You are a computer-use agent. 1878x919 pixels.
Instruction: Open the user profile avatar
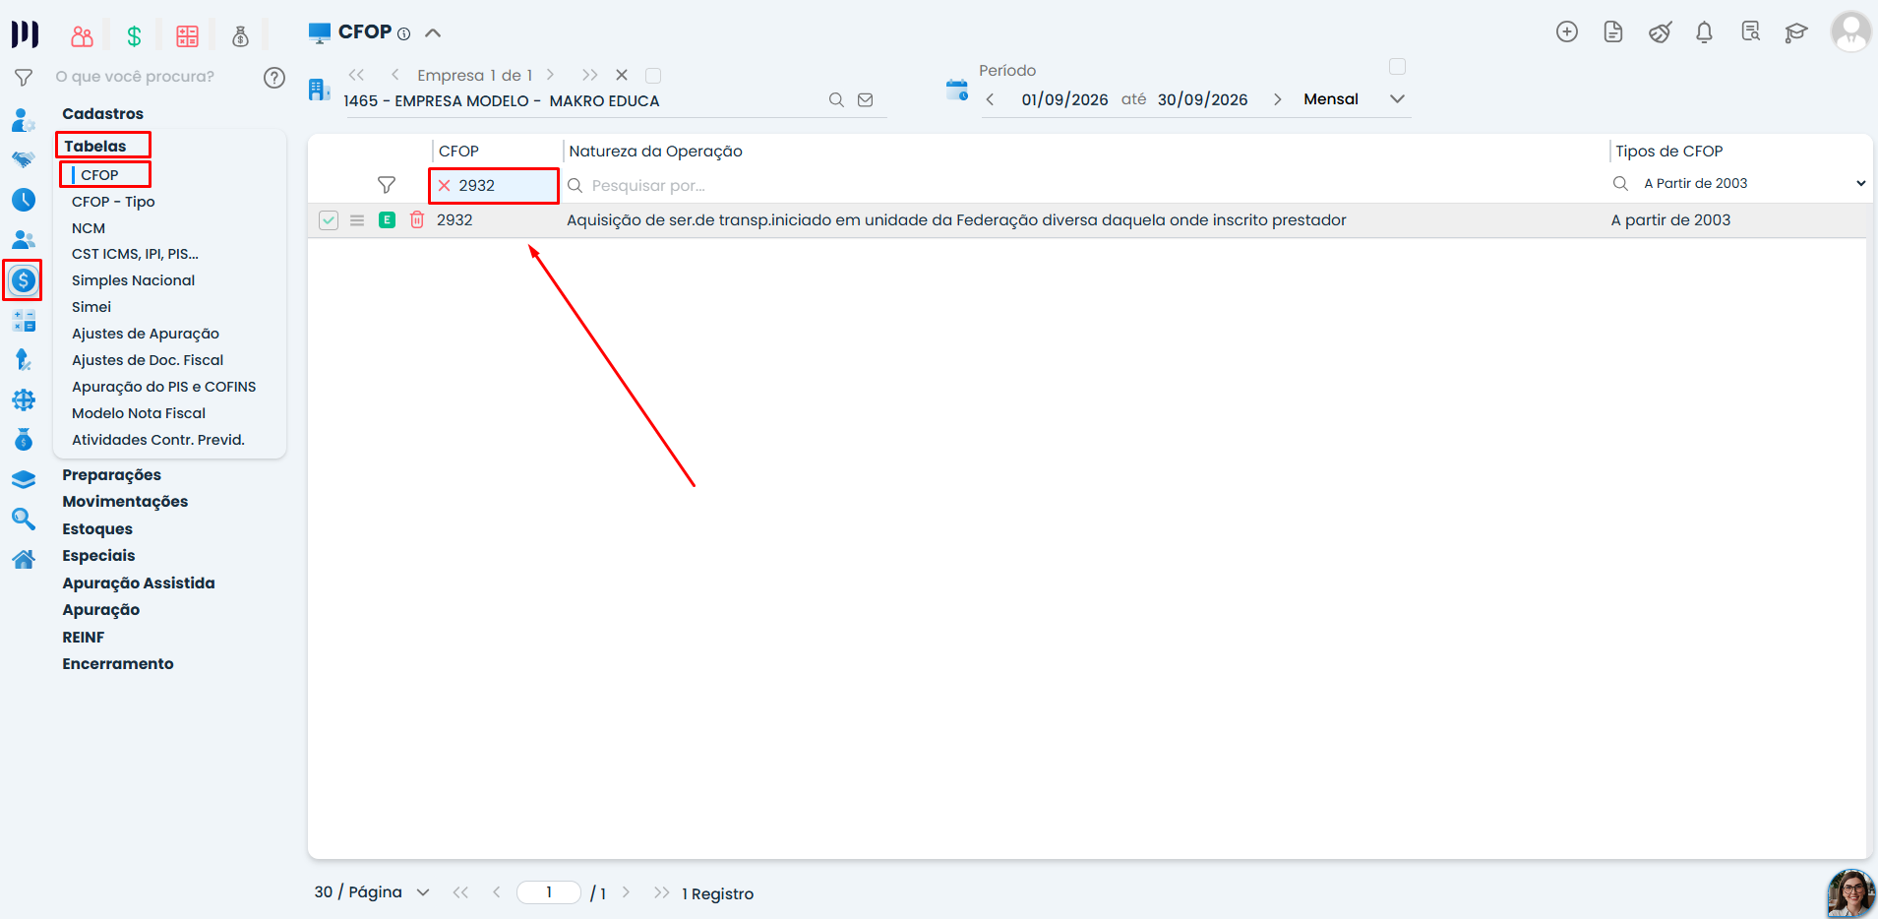tap(1850, 31)
